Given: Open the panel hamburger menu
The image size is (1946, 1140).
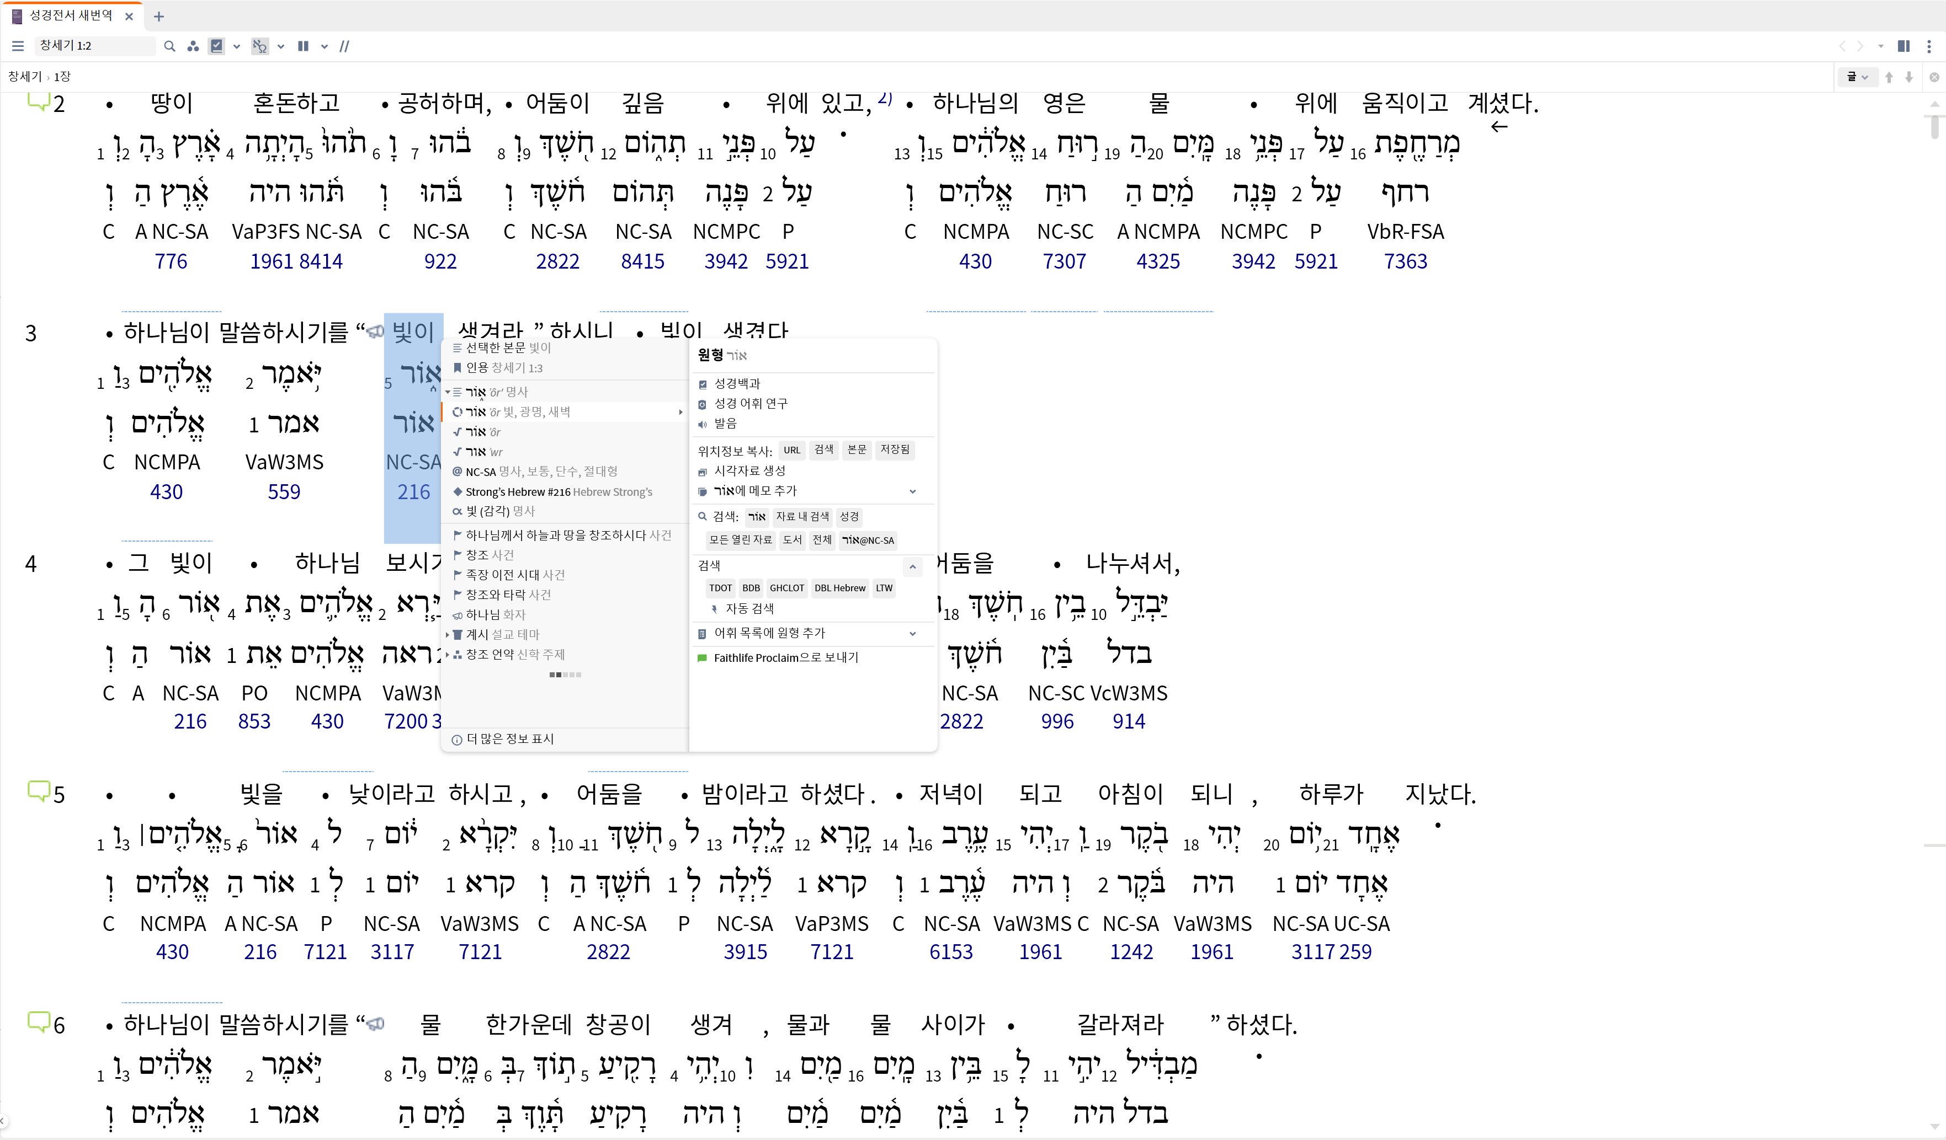Looking at the screenshot, I should pos(18,46).
